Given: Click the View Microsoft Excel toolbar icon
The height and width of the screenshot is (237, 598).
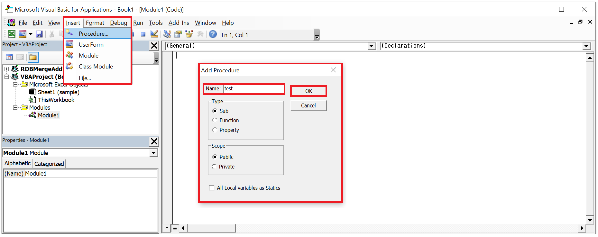Looking at the screenshot, I should tap(11, 34).
